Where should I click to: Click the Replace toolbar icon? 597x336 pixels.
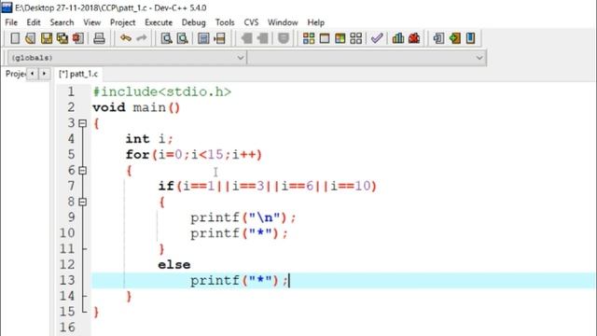click(183, 38)
